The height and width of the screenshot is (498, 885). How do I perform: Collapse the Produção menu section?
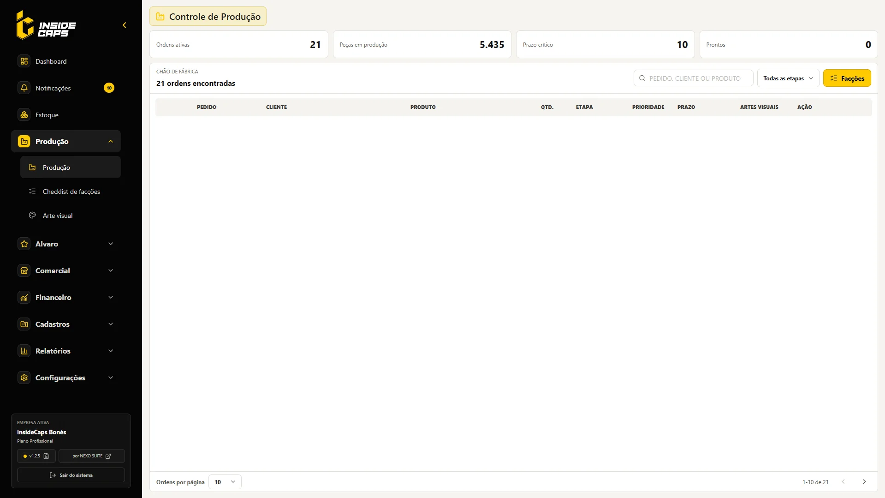[x=66, y=142]
